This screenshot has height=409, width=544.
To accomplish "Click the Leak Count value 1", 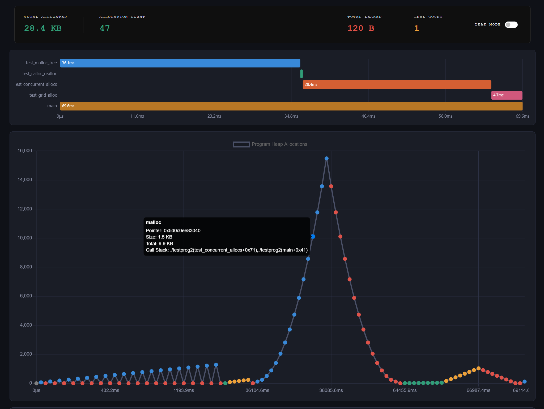I will click(416, 28).
